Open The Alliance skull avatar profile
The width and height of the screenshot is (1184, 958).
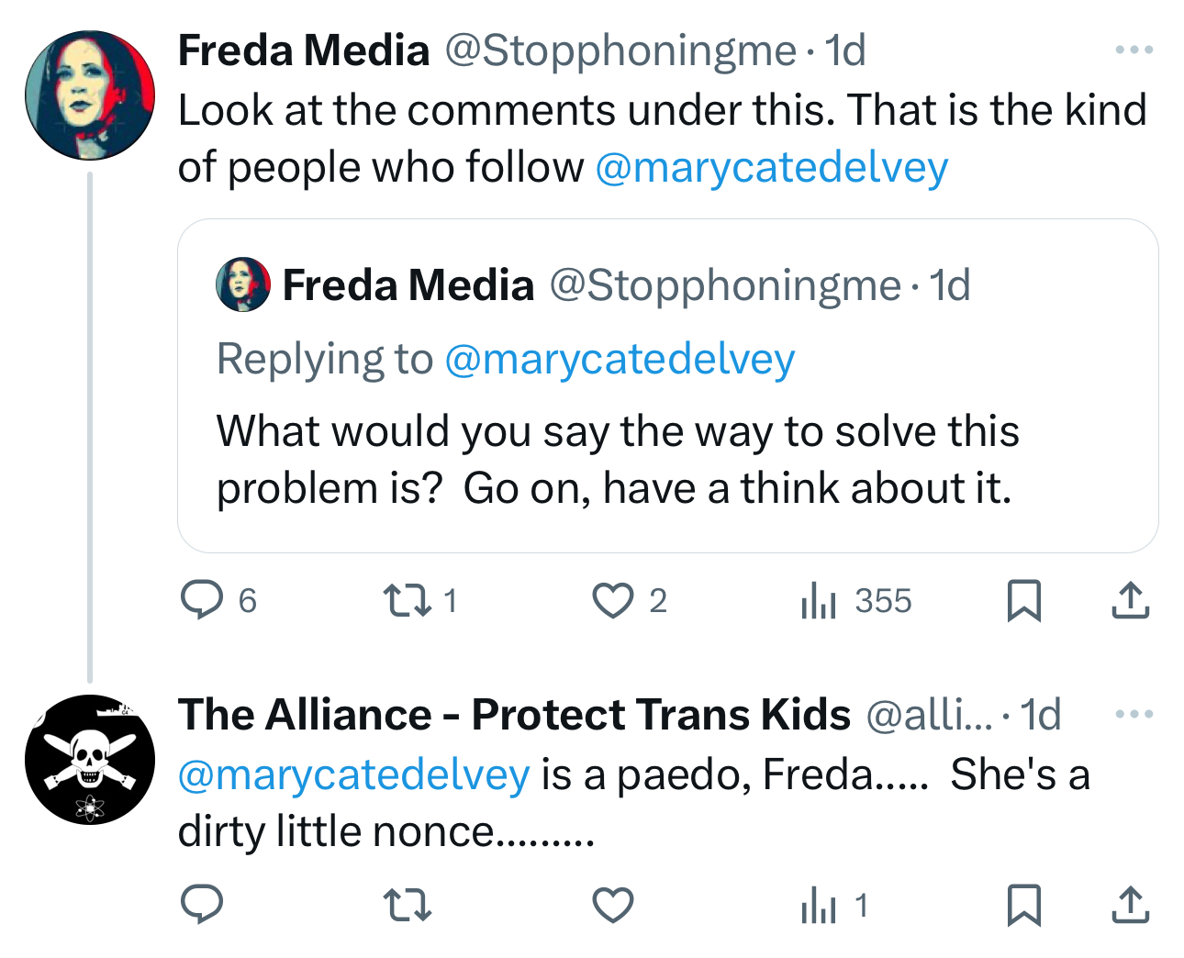click(90, 760)
